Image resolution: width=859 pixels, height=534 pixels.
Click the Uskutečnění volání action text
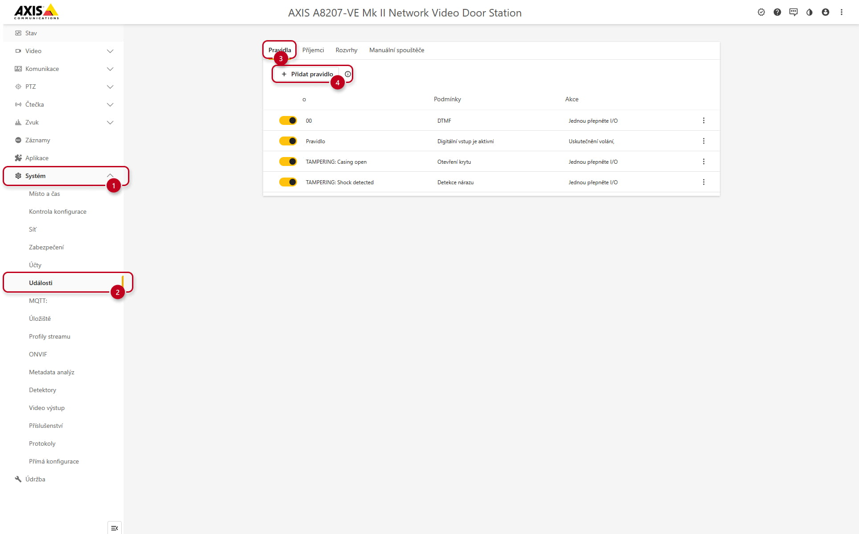pos(591,141)
